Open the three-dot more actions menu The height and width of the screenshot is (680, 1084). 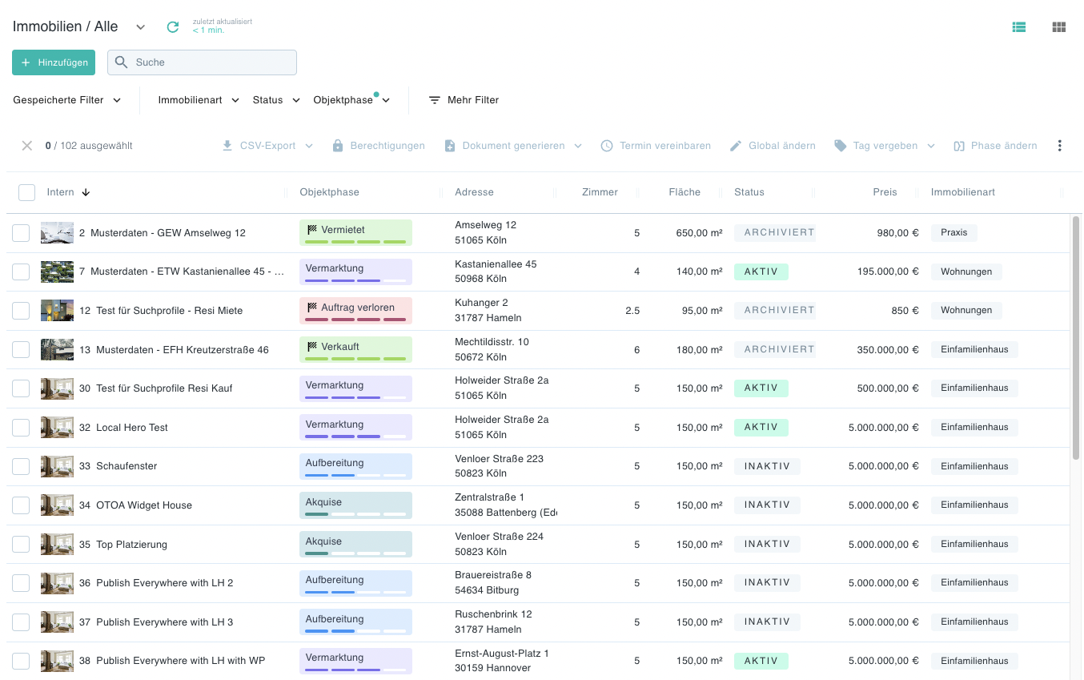(1059, 146)
